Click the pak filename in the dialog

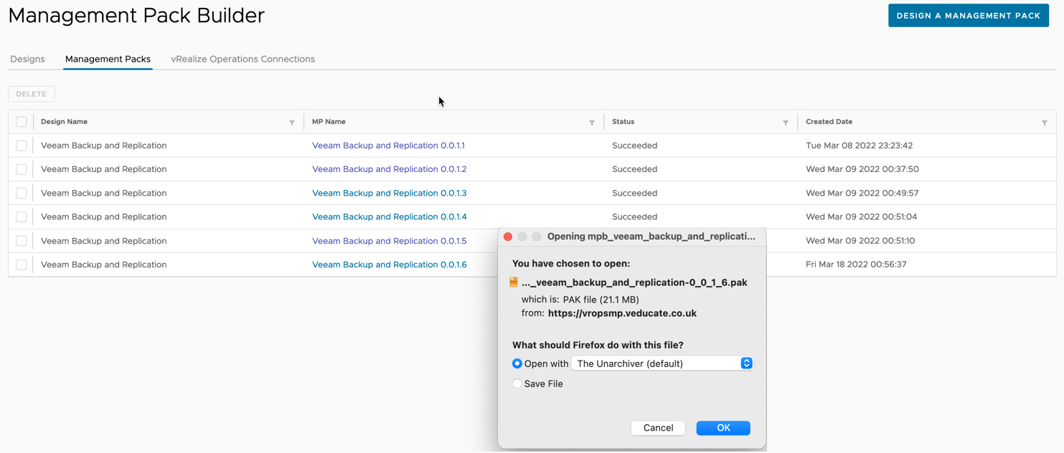634,282
